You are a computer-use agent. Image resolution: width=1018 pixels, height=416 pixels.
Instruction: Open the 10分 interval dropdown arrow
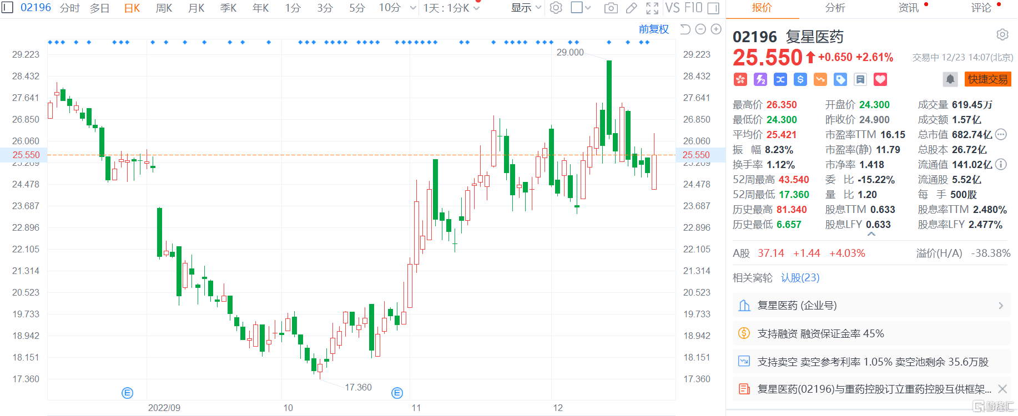[413, 8]
